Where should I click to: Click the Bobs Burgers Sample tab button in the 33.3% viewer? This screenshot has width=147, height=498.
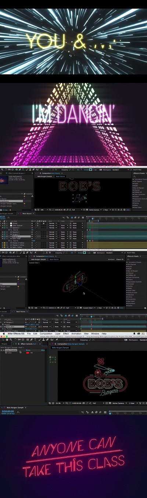click(61, 348)
